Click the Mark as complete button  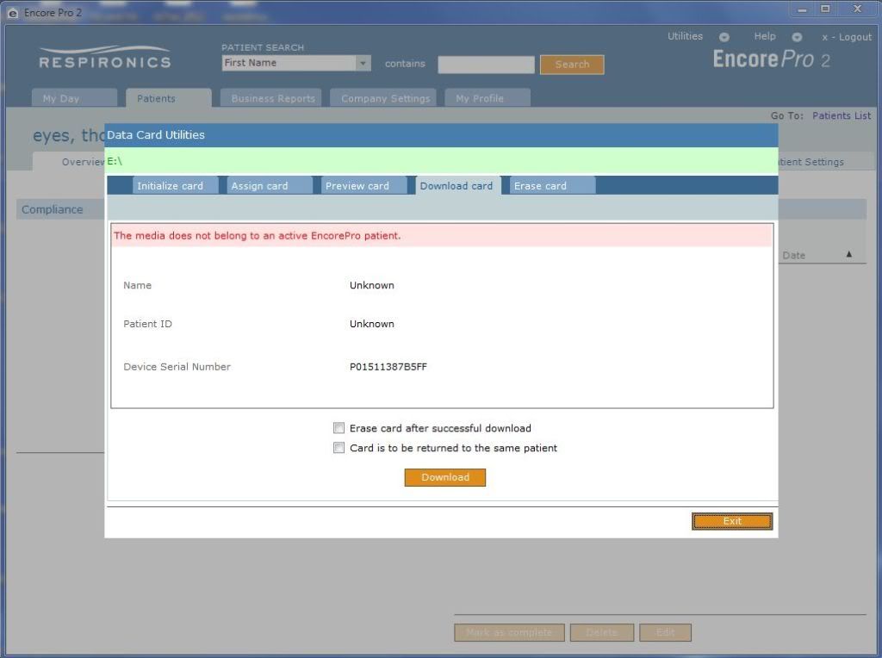click(509, 632)
